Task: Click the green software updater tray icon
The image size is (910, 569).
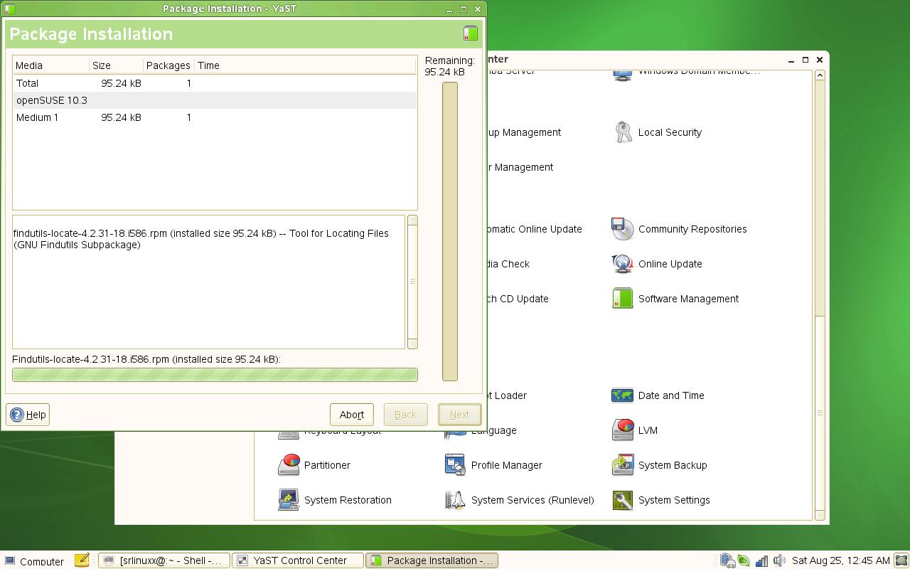Action: pos(744,560)
